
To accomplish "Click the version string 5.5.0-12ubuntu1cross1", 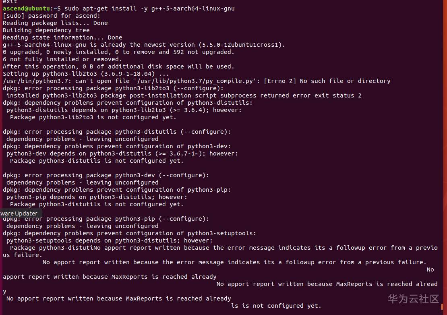I will pyautogui.click(x=242, y=45).
